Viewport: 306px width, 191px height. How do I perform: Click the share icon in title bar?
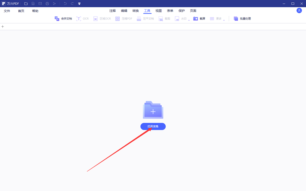tap(54, 3)
